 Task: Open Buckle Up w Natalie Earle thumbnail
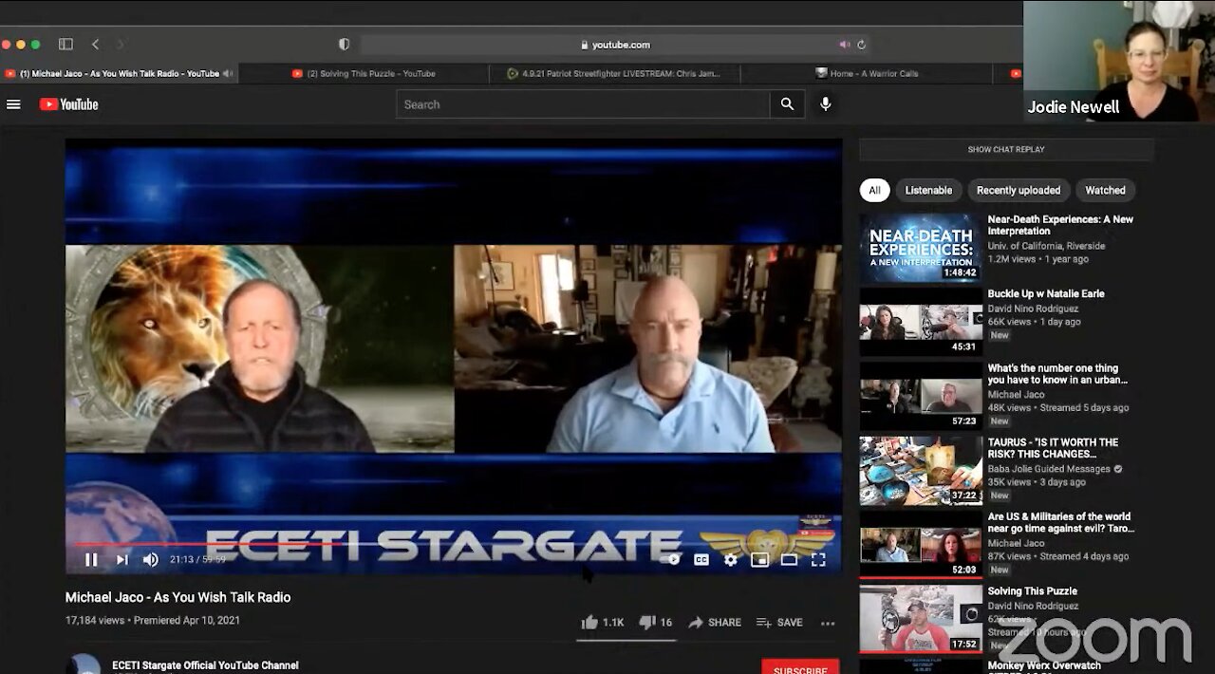pos(921,322)
